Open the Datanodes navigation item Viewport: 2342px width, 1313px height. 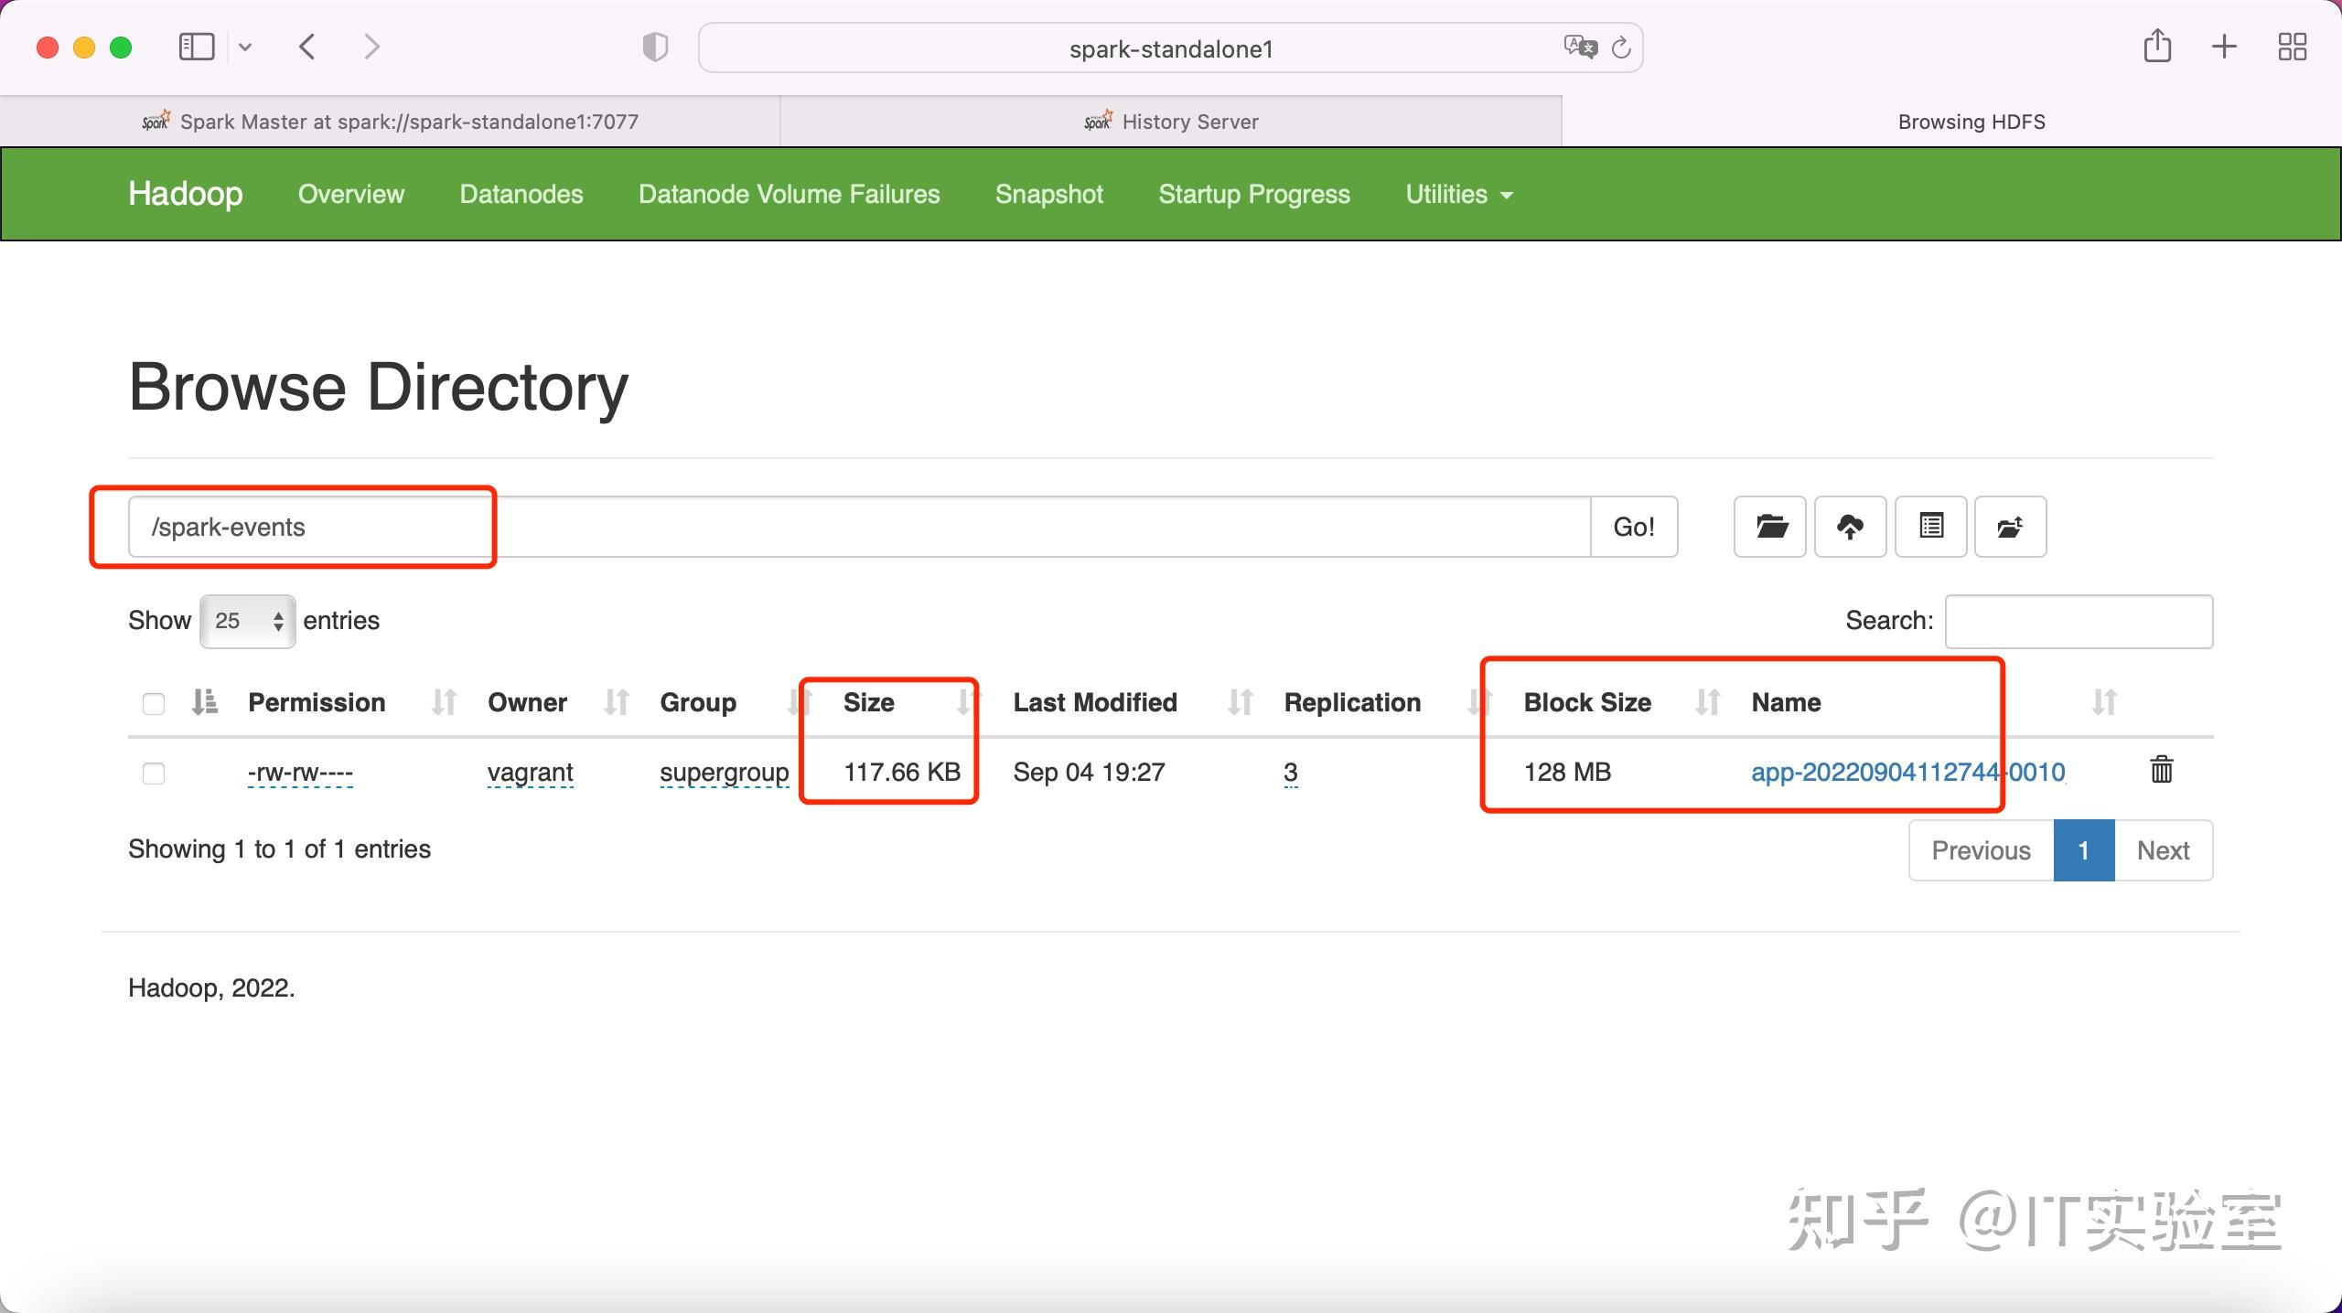point(521,194)
